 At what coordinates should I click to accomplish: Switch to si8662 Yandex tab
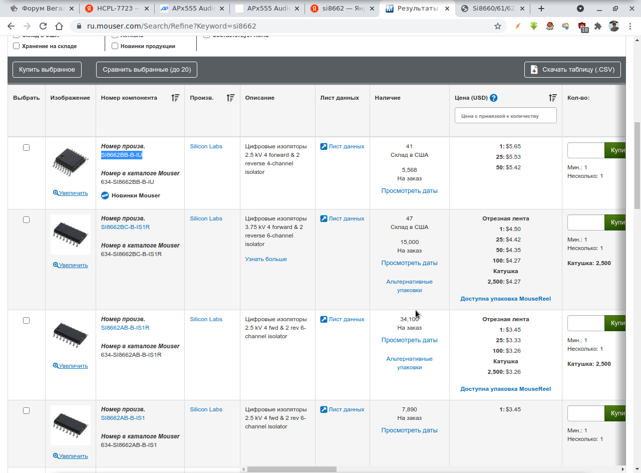click(342, 9)
